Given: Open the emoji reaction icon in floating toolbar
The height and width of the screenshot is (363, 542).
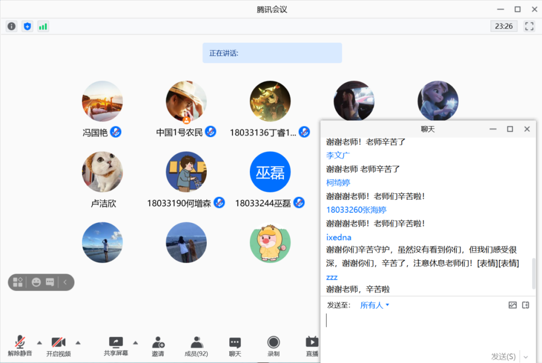Looking at the screenshot, I should 36,282.
